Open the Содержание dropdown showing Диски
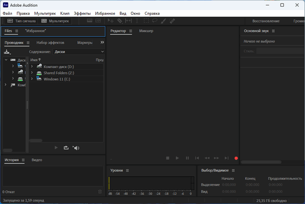 [x=79, y=51]
